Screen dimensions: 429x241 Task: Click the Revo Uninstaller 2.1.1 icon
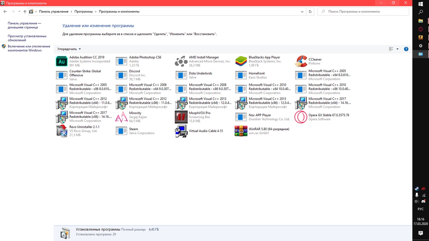pos(62,131)
